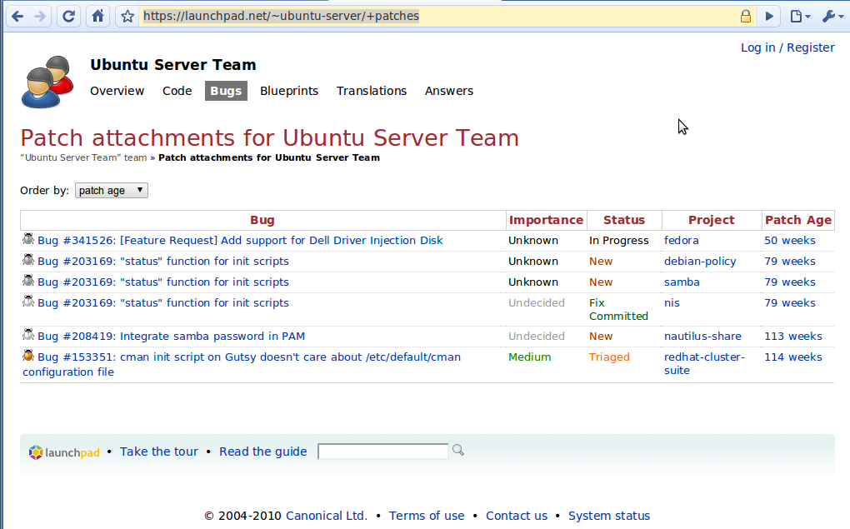Switch to the Blueprints tab
The image size is (850, 529).
tap(289, 91)
